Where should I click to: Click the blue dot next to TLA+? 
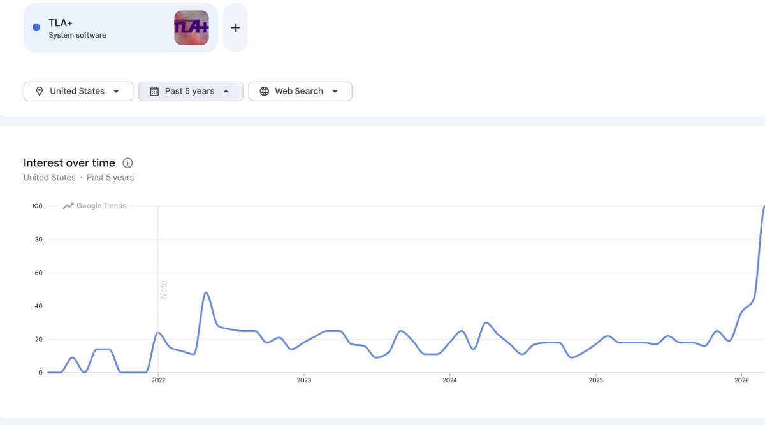tap(36, 27)
